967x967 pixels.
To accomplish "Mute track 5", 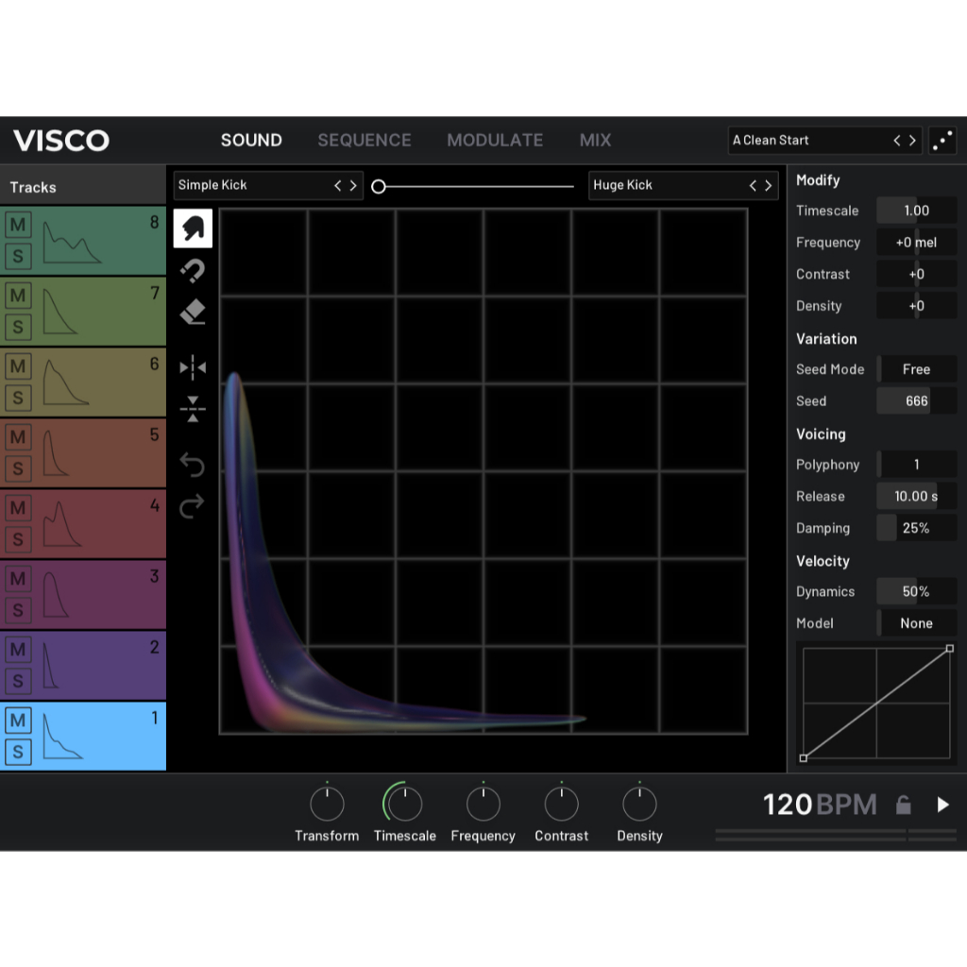I will [x=18, y=437].
